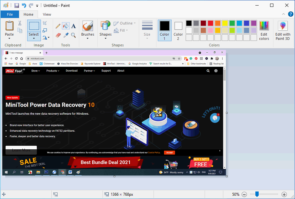Image resolution: width=295 pixels, height=199 pixels.
Task: Click the globe language icon on MiniTool header
Action: pyautogui.click(x=216, y=71)
